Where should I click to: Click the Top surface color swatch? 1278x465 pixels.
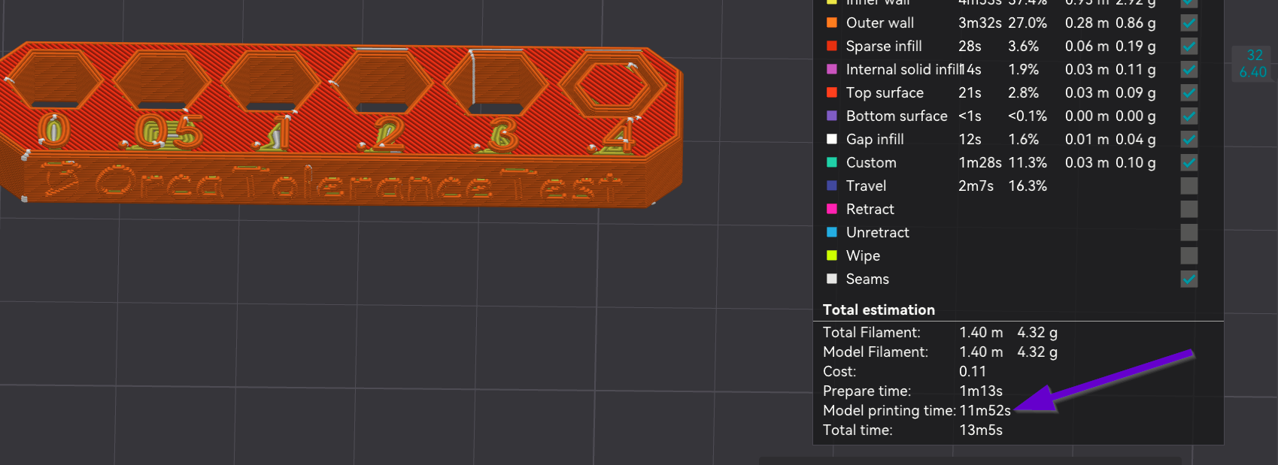coord(832,92)
